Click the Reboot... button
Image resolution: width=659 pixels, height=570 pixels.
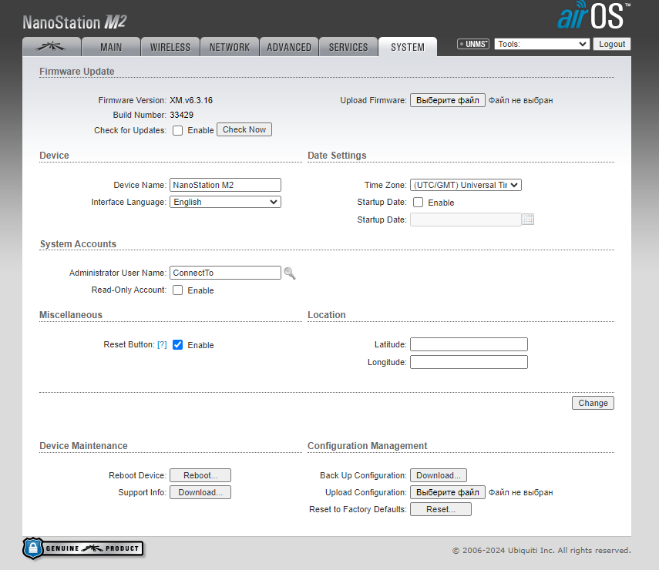[200, 475]
